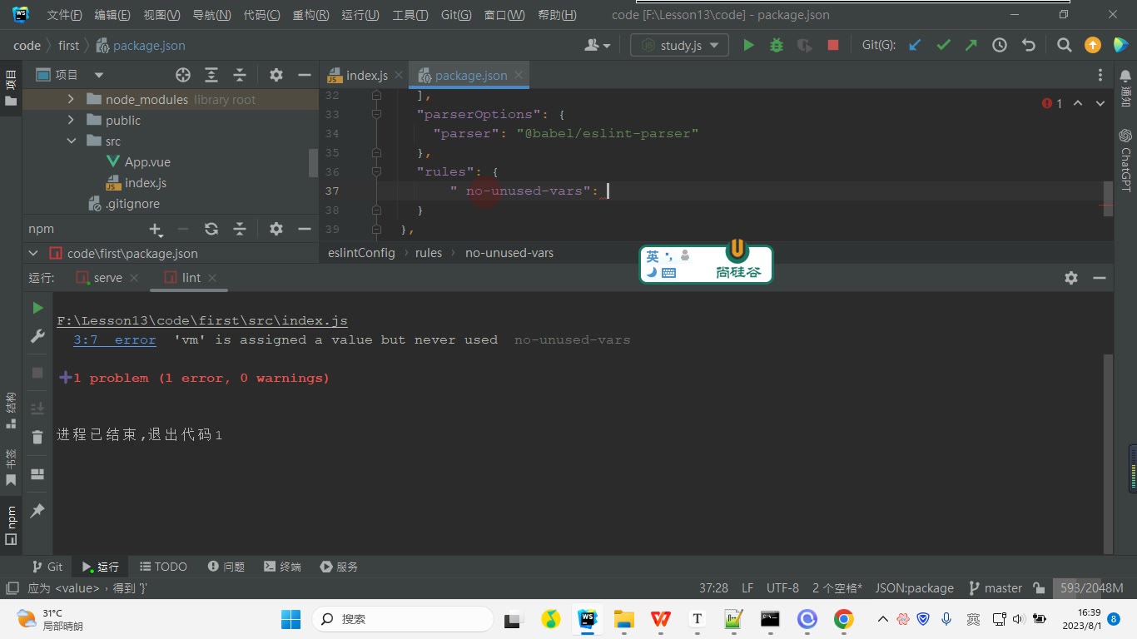Collapse the src folder
The image size is (1137, 639).
coord(71,141)
